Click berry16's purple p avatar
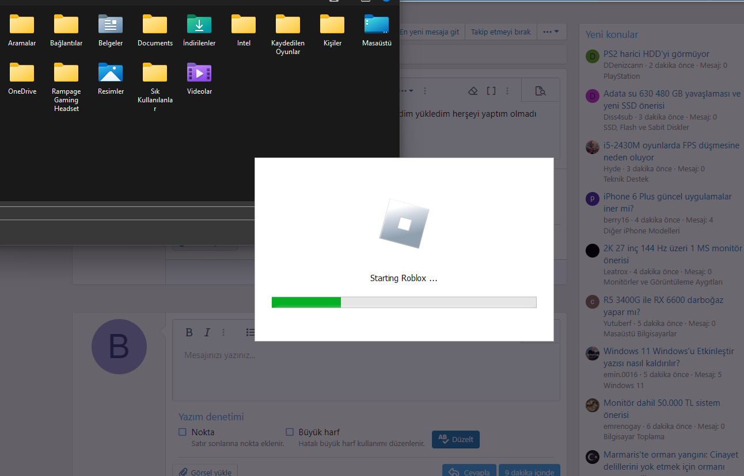The height and width of the screenshot is (476, 744). pos(593,199)
